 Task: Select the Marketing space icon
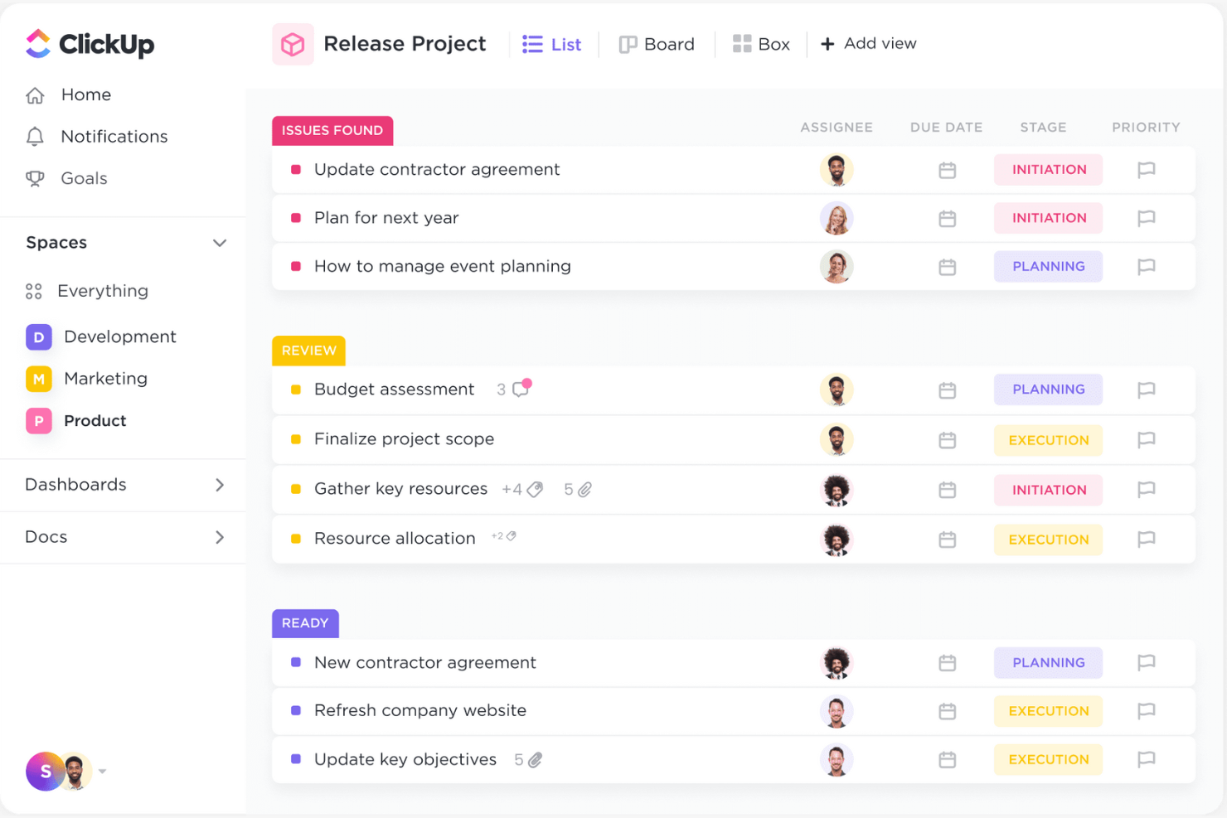(38, 379)
